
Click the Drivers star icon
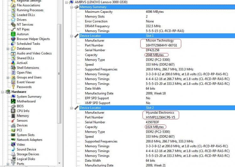coord(13,20)
